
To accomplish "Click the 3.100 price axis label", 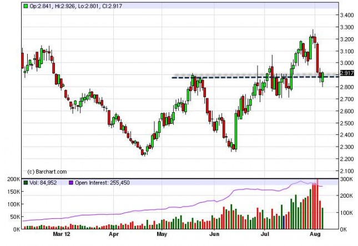I will click(x=347, y=51).
